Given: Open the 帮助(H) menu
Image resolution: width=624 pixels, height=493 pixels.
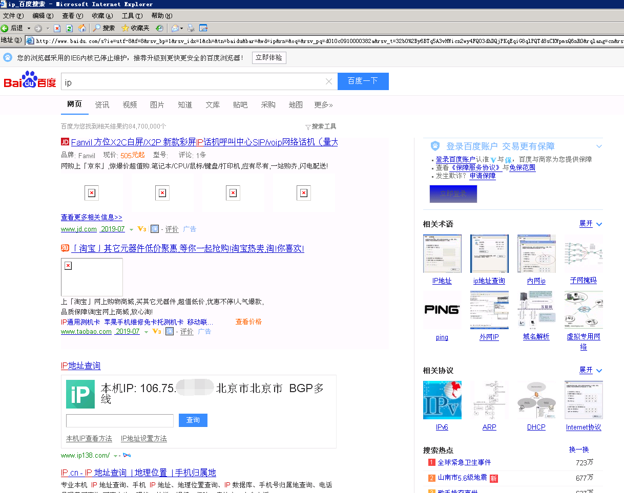Looking at the screenshot, I should click(161, 16).
